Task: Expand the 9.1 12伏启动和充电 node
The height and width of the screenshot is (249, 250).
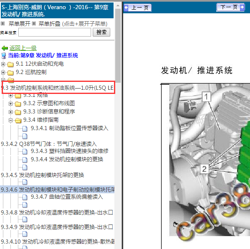Action: point(3,64)
